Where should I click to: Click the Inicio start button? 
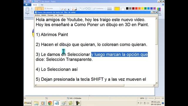28,103
